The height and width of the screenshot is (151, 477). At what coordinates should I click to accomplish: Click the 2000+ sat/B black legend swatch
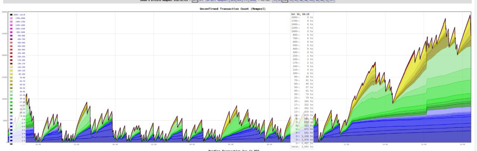tap(11, 14)
